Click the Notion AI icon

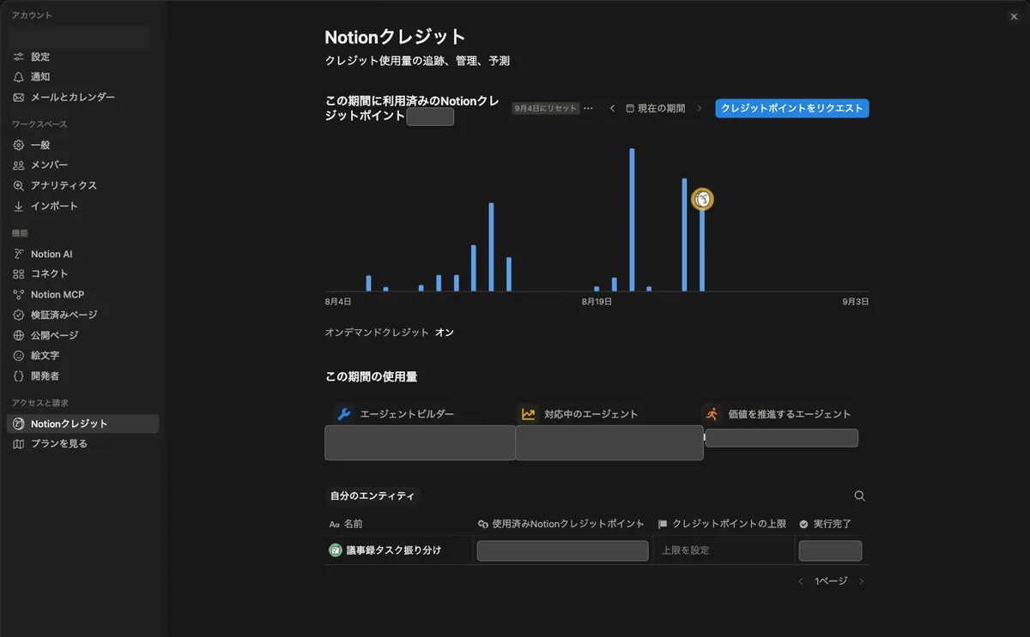[x=19, y=254]
